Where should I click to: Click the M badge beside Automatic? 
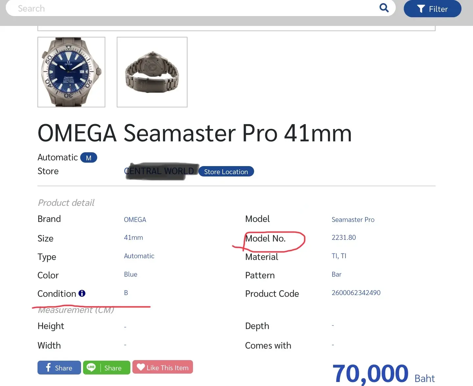click(x=88, y=158)
